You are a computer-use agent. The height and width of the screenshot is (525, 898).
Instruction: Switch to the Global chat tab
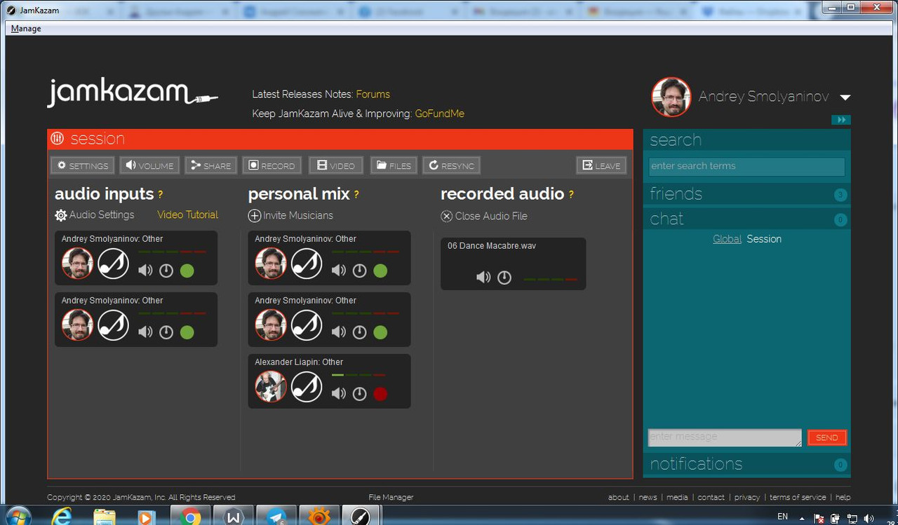(727, 239)
